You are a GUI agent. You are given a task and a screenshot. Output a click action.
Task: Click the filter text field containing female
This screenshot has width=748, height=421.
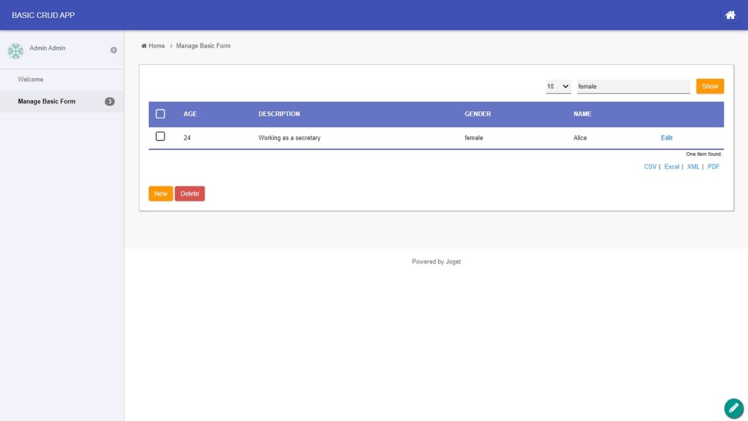point(633,87)
